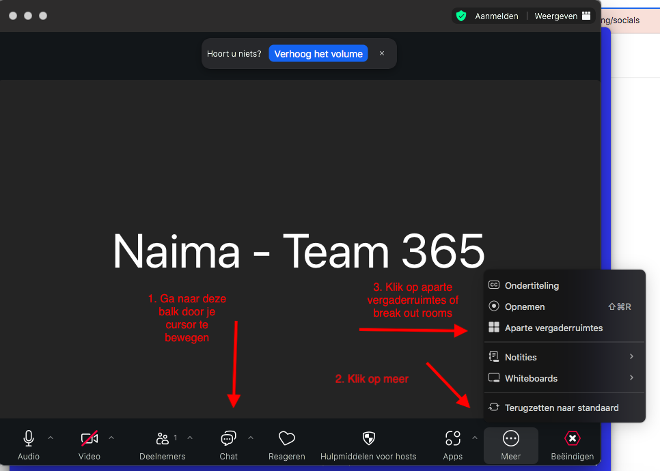Click the Verhoog het volume button
The width and height of the screenshot is (660, 471).
pos(318,53)
